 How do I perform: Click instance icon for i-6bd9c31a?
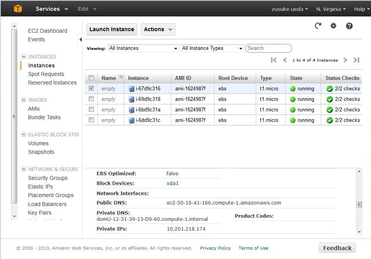[131, 110]
